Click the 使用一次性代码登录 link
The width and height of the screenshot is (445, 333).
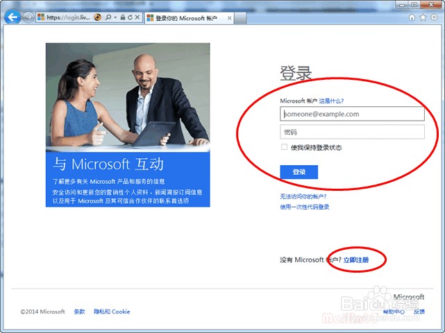[x=305, y=207]
